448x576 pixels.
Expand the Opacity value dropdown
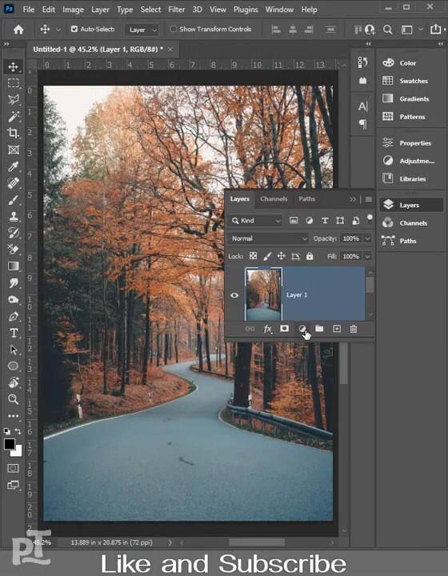pos(367,238)
